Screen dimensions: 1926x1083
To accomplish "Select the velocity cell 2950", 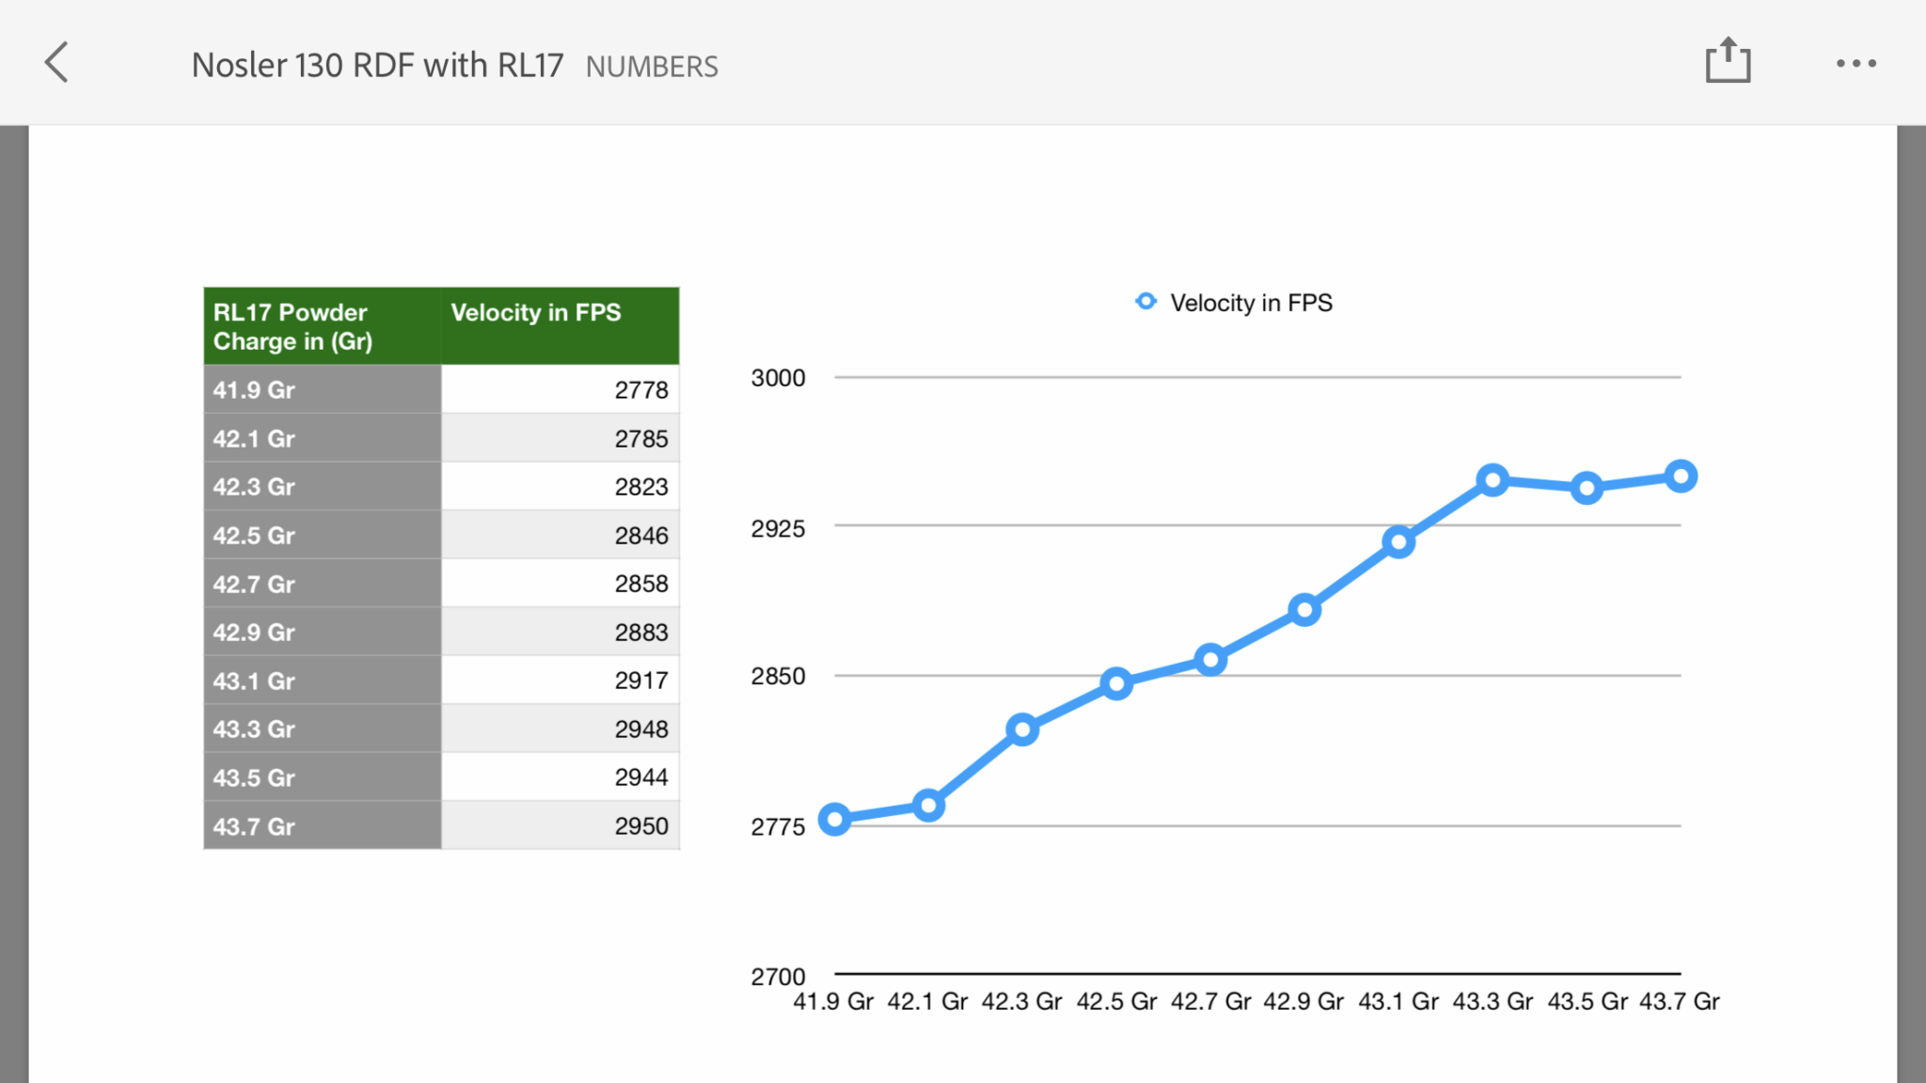I will [x=560, y=826].
